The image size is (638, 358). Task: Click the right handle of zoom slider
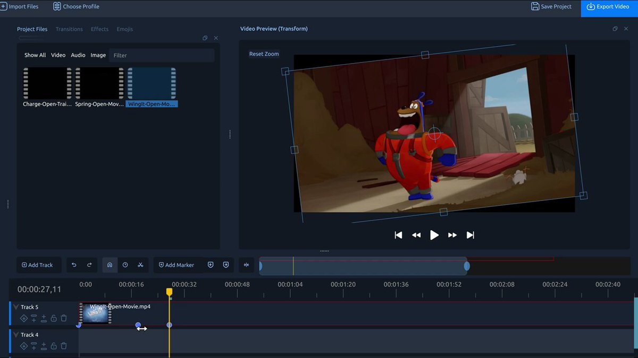[x=467, y=266]
